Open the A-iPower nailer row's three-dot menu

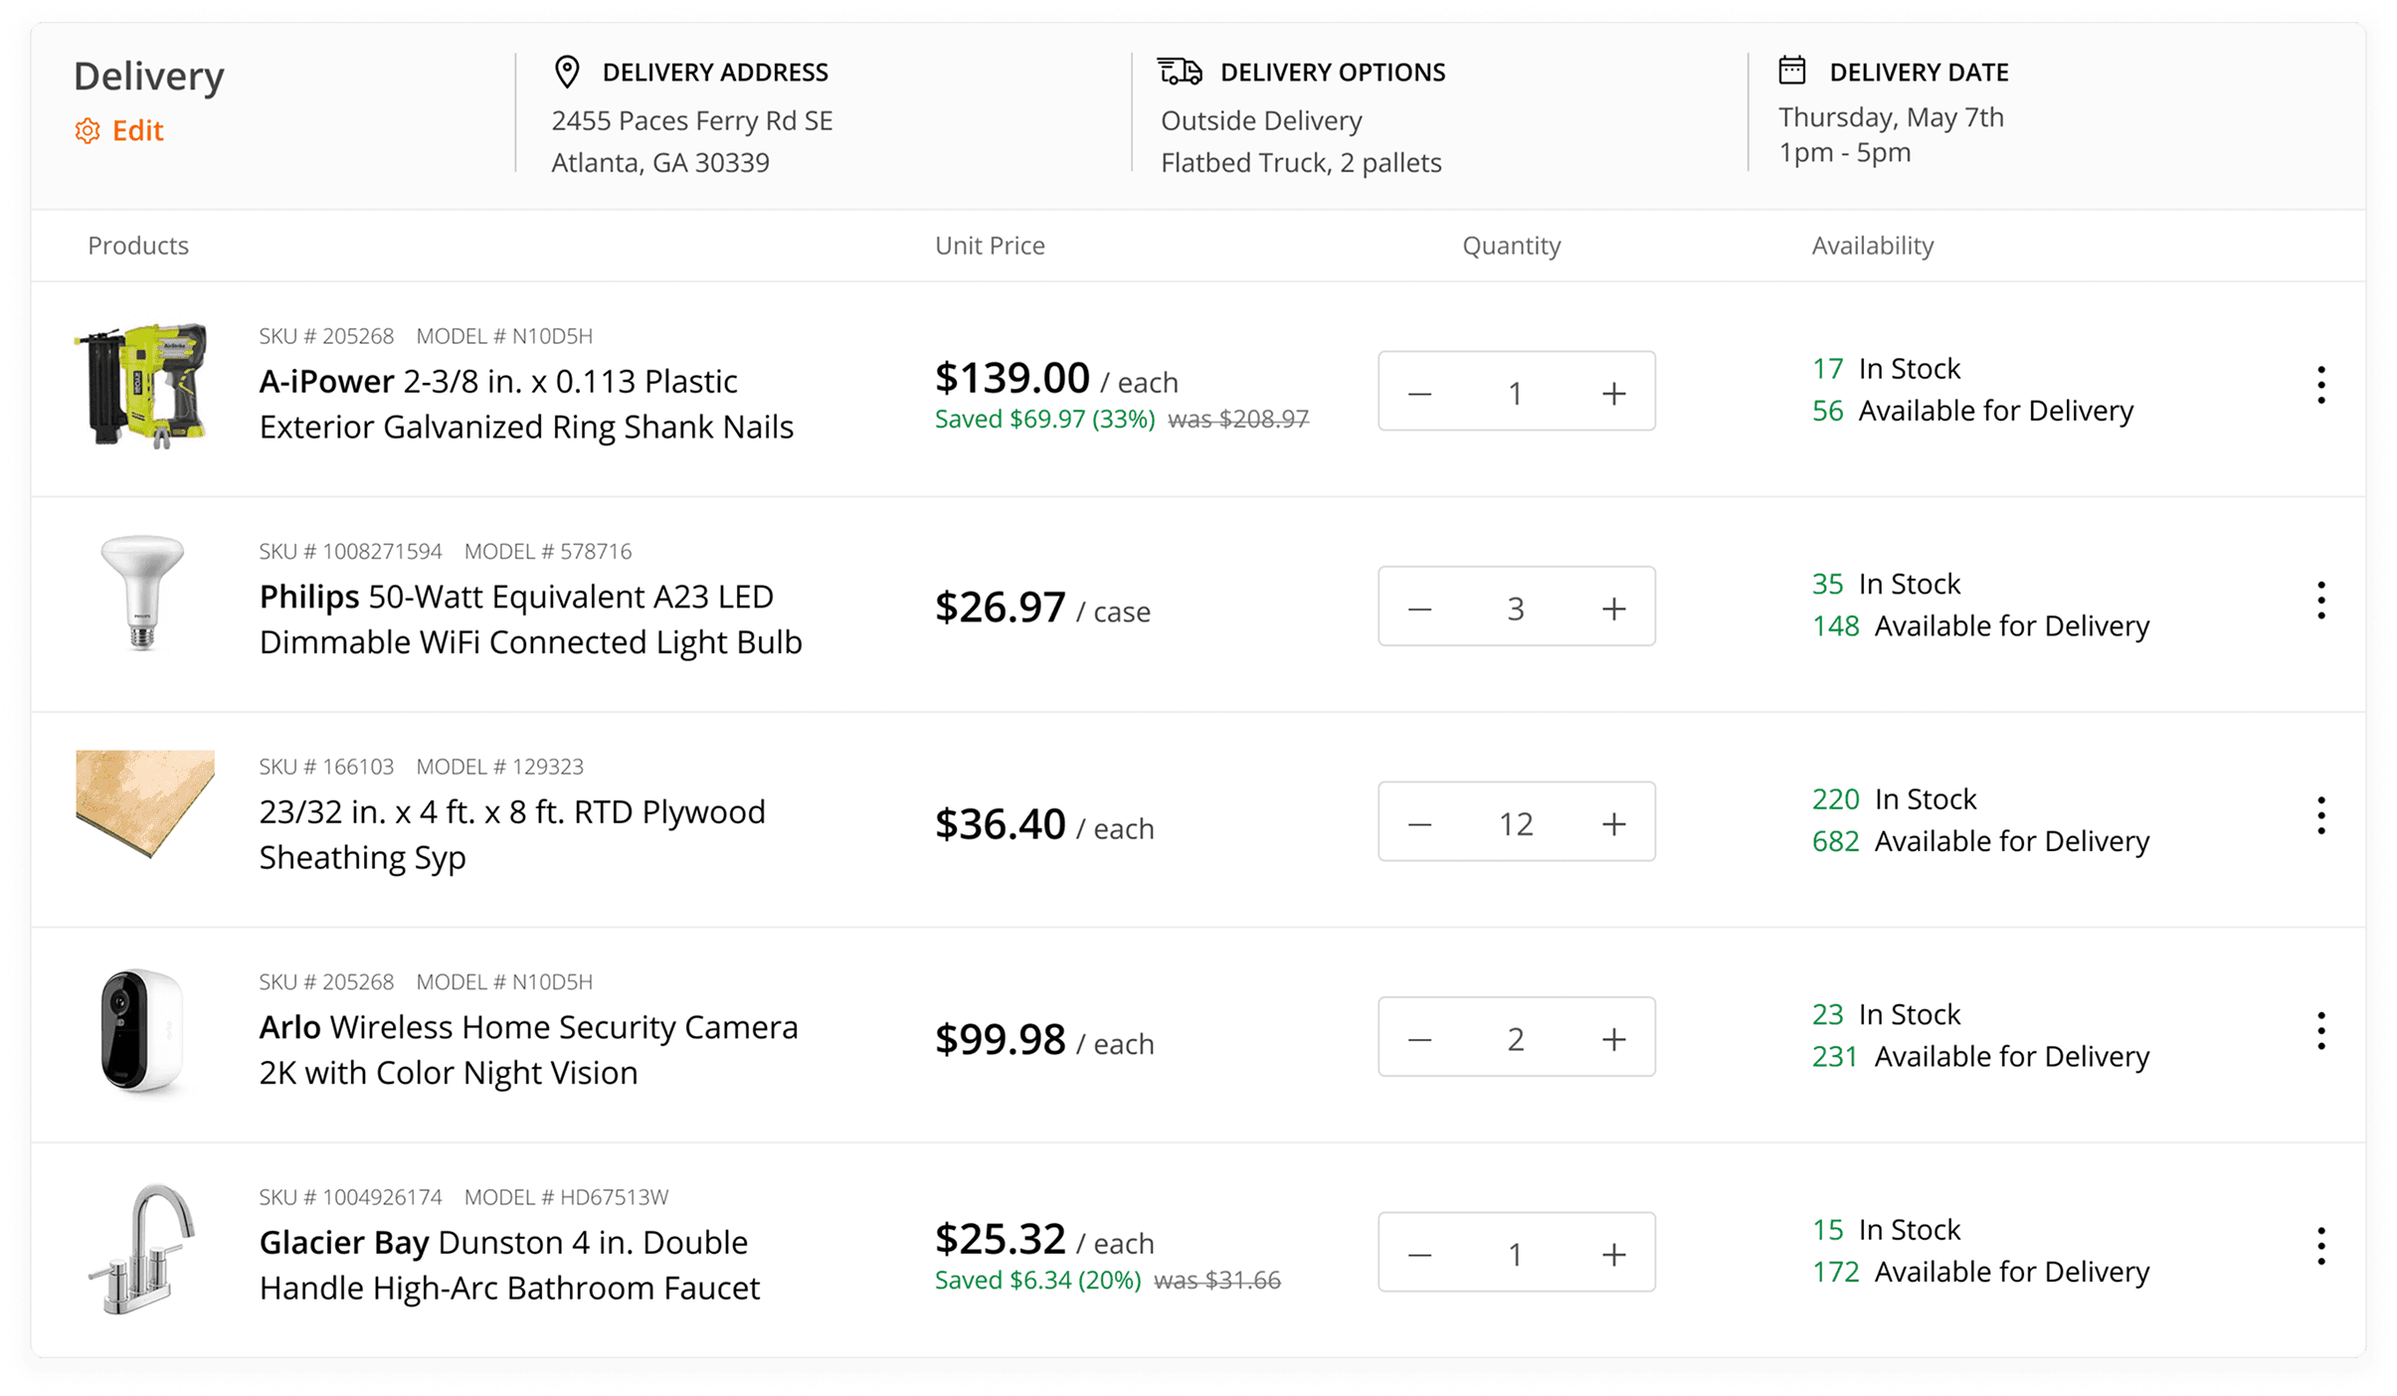2320,385
